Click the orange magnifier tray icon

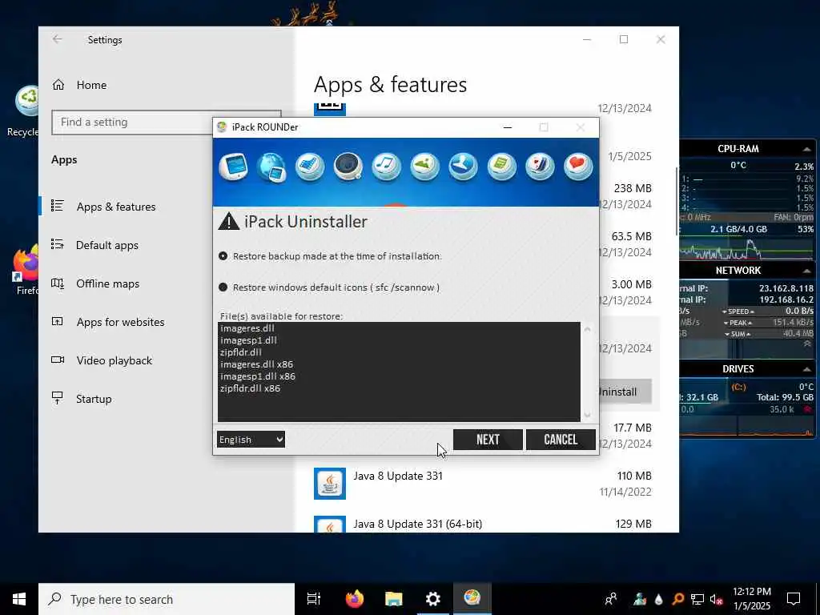(678, 599)
